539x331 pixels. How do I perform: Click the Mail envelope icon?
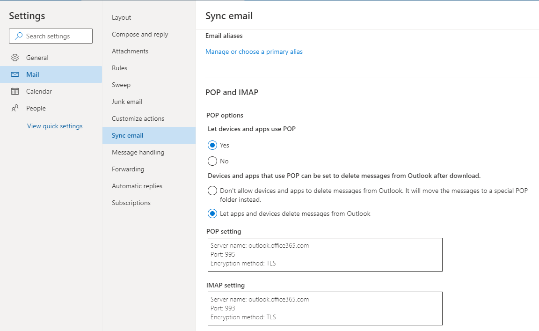pos(15,74)
